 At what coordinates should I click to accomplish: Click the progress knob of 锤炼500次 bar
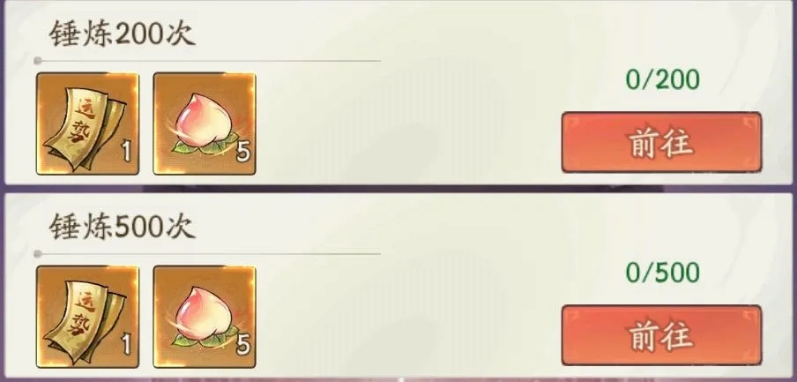click(38, 253)
